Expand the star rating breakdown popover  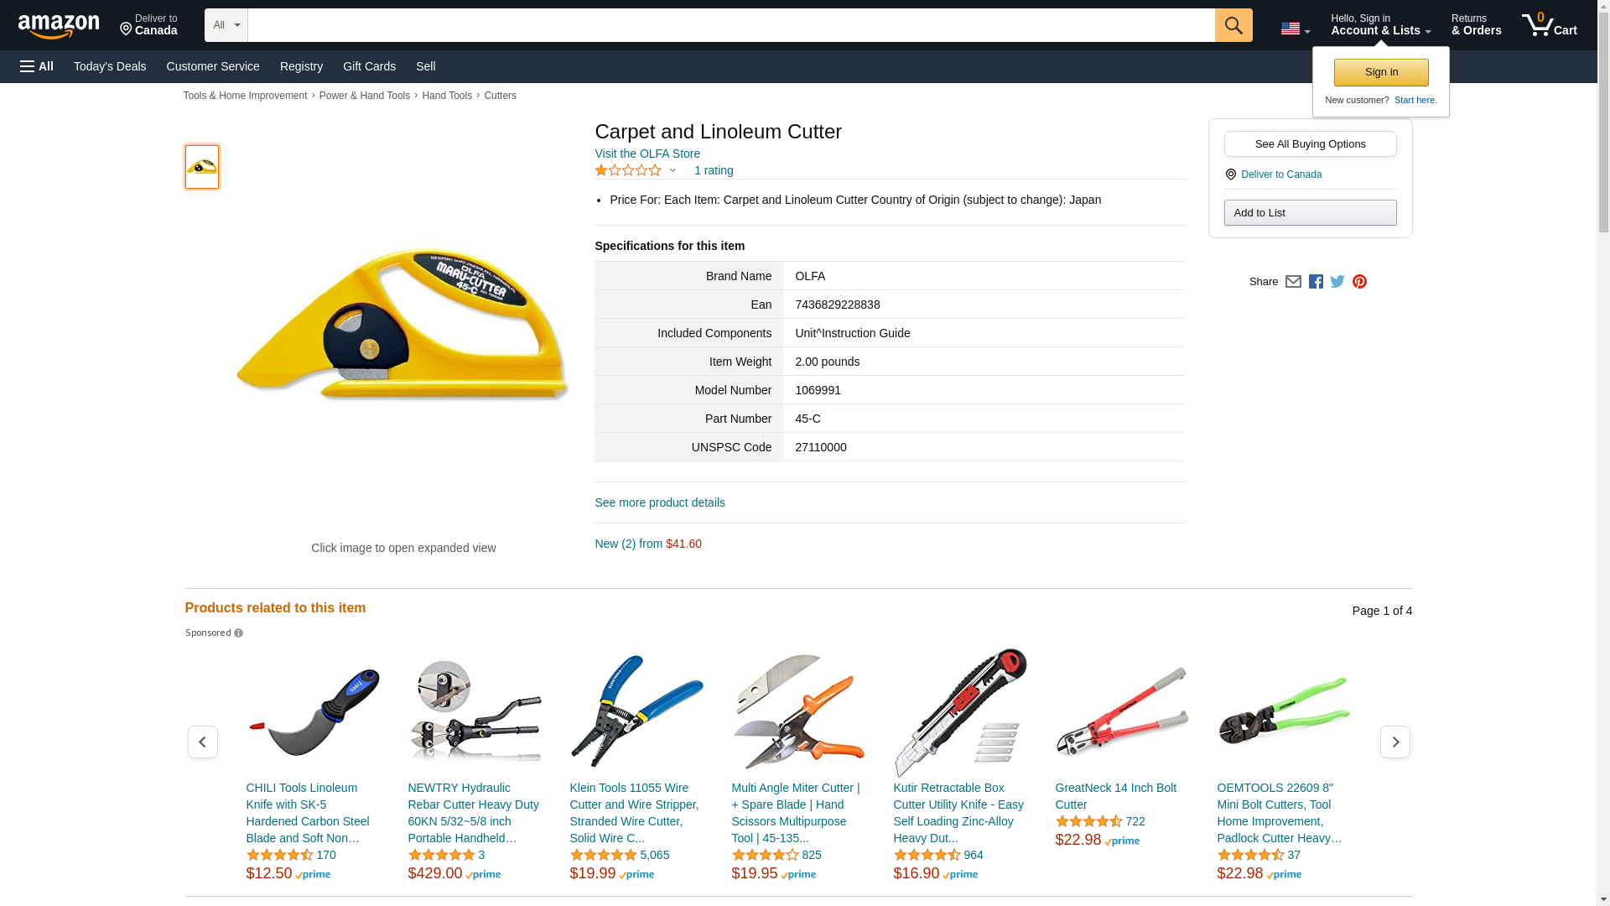coord(636,170)
